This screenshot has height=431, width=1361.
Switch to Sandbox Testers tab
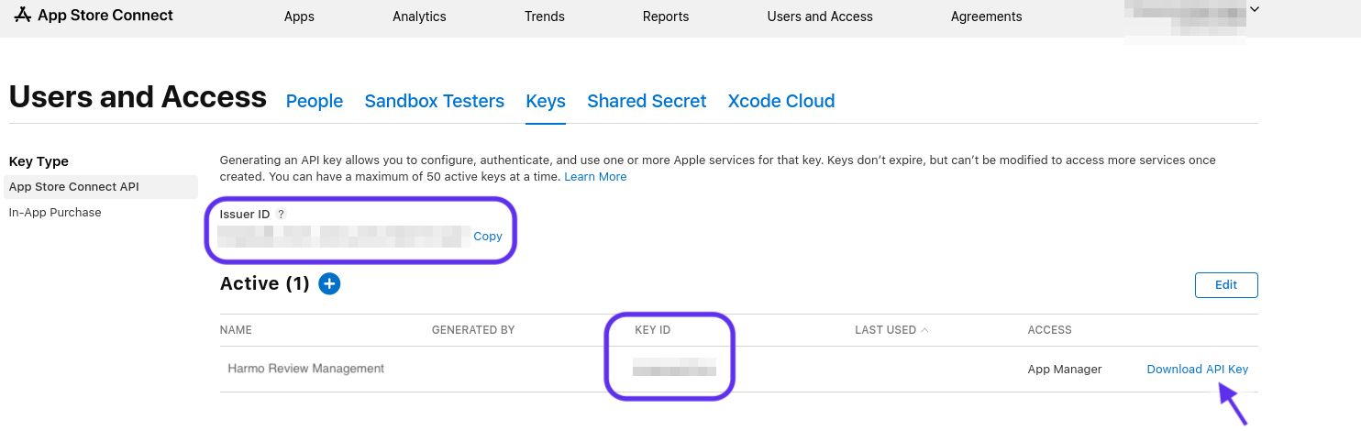435,101
